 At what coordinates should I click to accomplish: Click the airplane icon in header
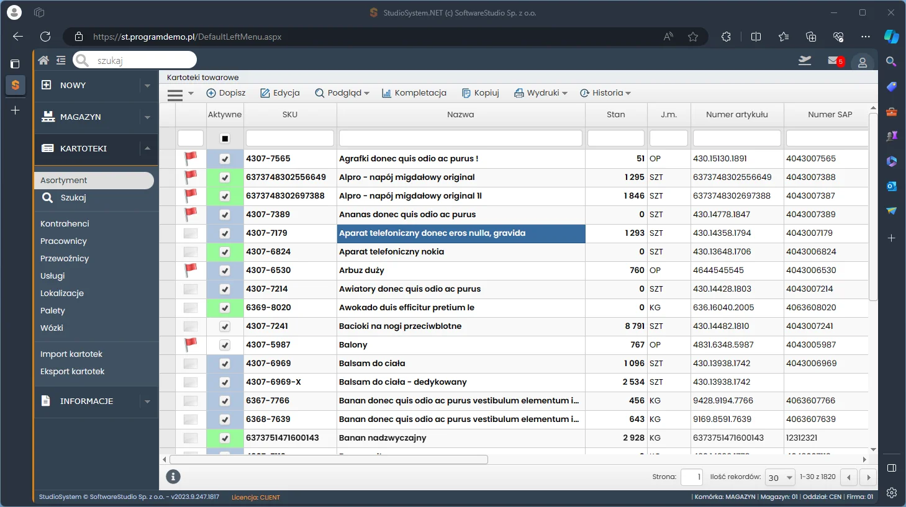tap(805, 60)
